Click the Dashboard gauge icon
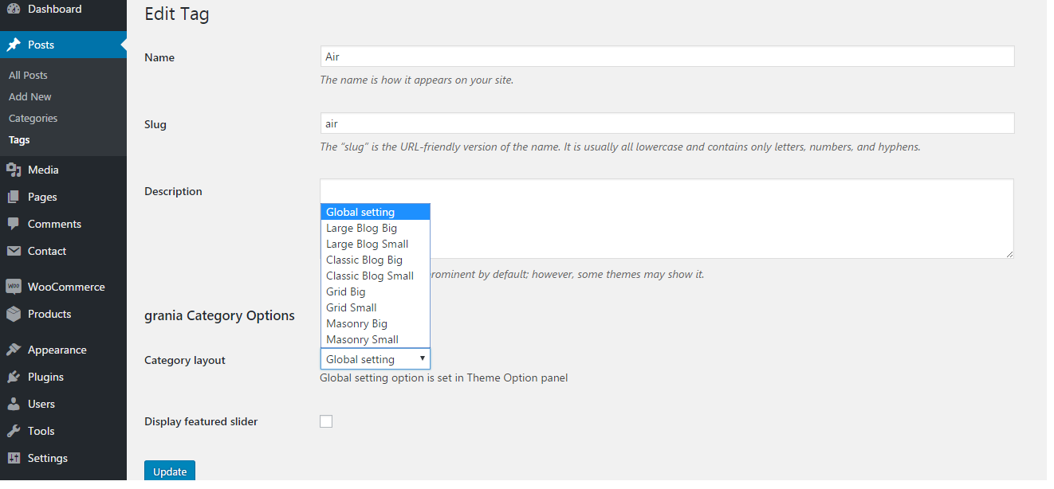Viewport: 1054px width, 489px height. [x=14, y=10]
